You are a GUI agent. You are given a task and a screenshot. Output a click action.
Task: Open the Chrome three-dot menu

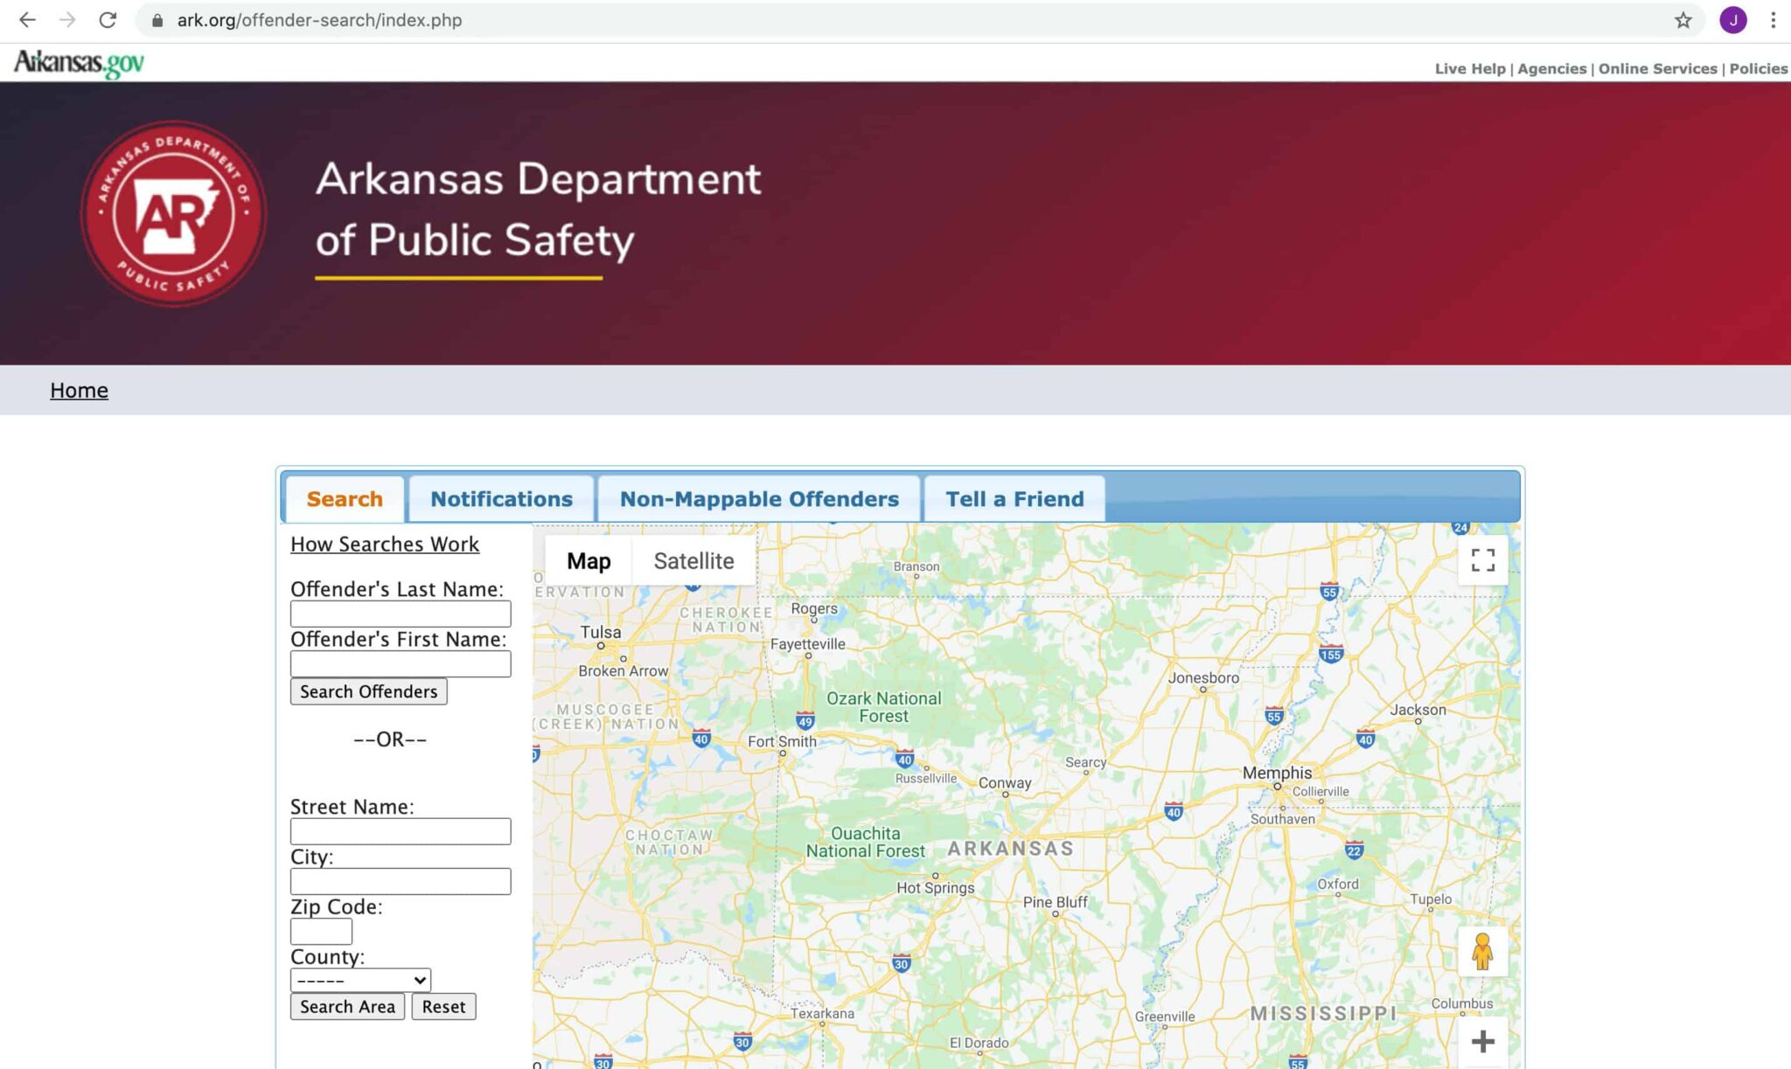click(1773, 20)
